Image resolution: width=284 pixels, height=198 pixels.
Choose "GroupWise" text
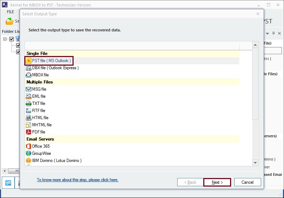pyautogui.click(x=41, y=153)
